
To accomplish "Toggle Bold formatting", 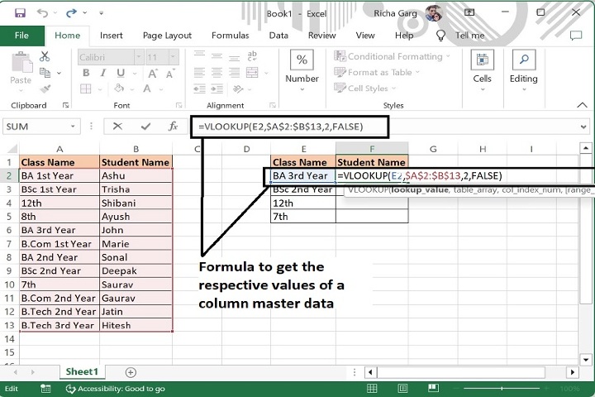I will [86, 73].
